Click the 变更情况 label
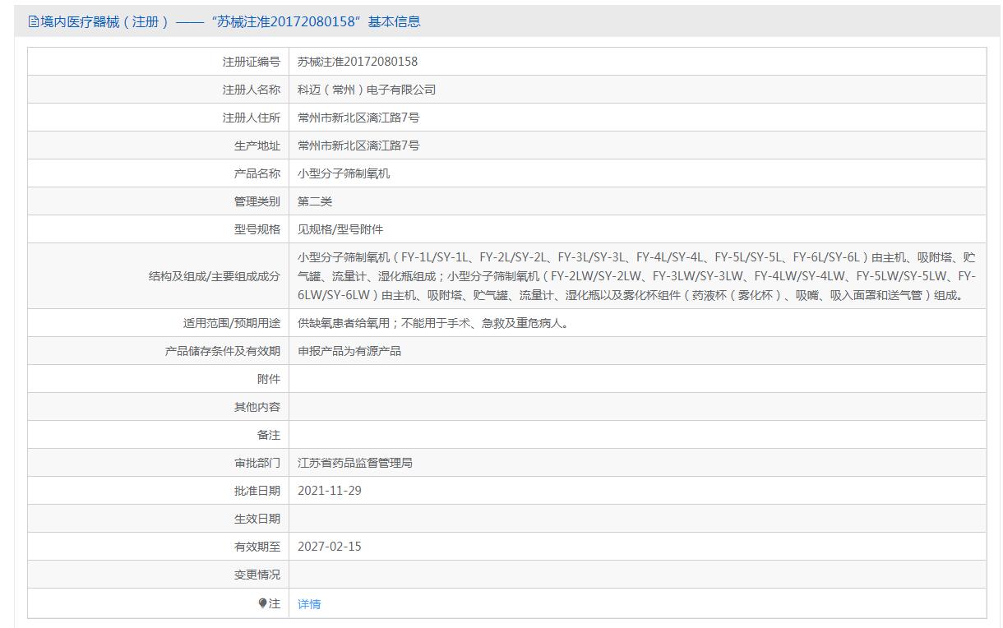The width and height of the screenshot is (1003, 628). click(x=257, y=575)
